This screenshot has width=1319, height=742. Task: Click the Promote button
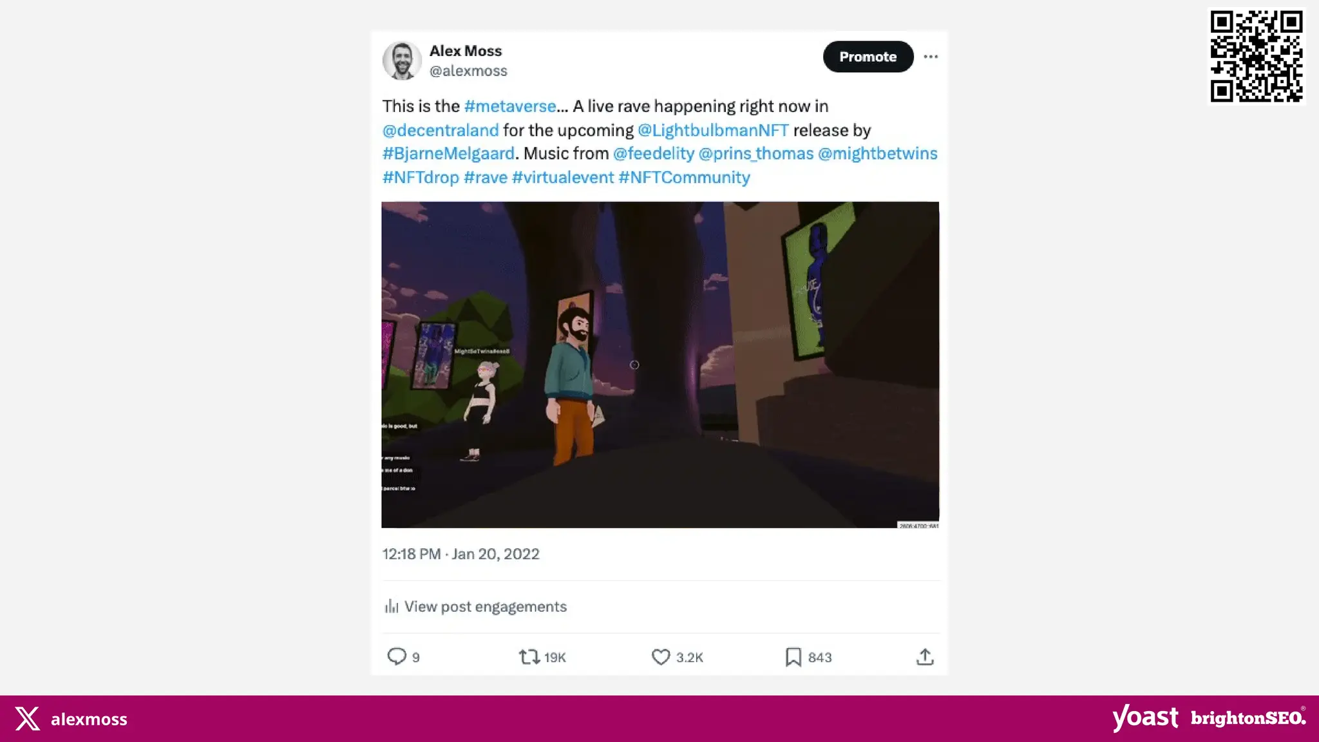[868, 57]
